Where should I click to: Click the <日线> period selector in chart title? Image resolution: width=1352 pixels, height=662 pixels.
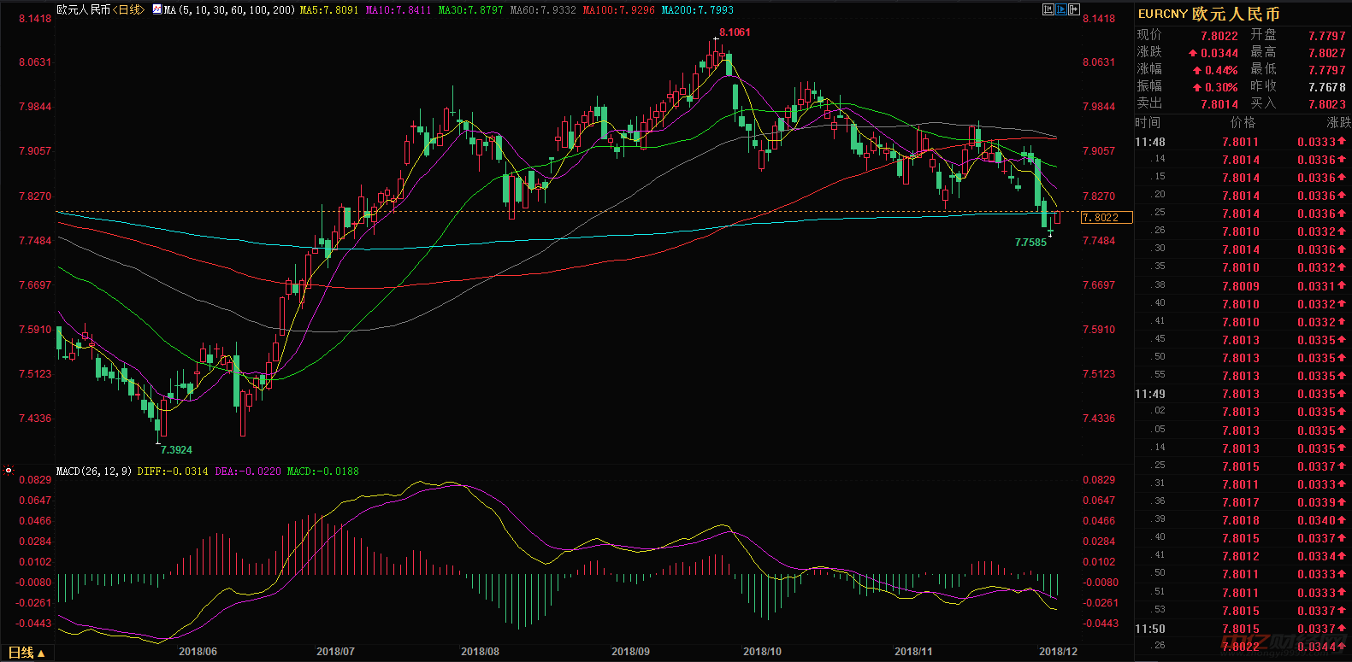pyautogui.click(x=129, y=10)
